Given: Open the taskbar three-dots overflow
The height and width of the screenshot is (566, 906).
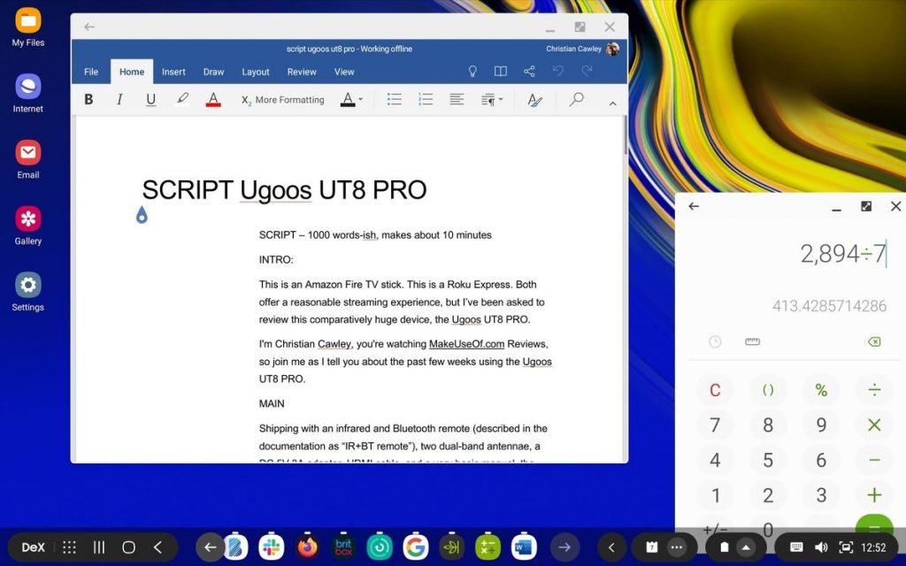Looking at the screenshot, I should (x=677, y=547).
